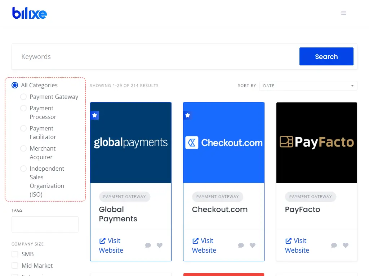The image size is (369, 276).
Task: Click Payment Gateway tag on Global Payments card
Action: click(x=124, y=197)
